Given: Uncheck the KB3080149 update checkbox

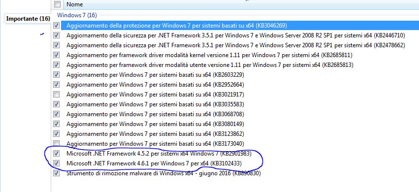Looking at the screenshot, I should coord(57,124).
